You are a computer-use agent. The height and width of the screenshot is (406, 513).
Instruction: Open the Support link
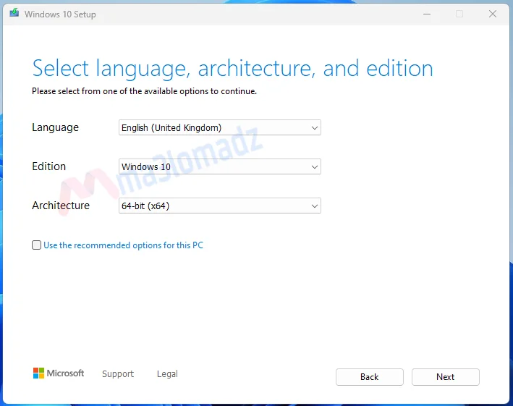pyautogui.click(x=118, y=373)
